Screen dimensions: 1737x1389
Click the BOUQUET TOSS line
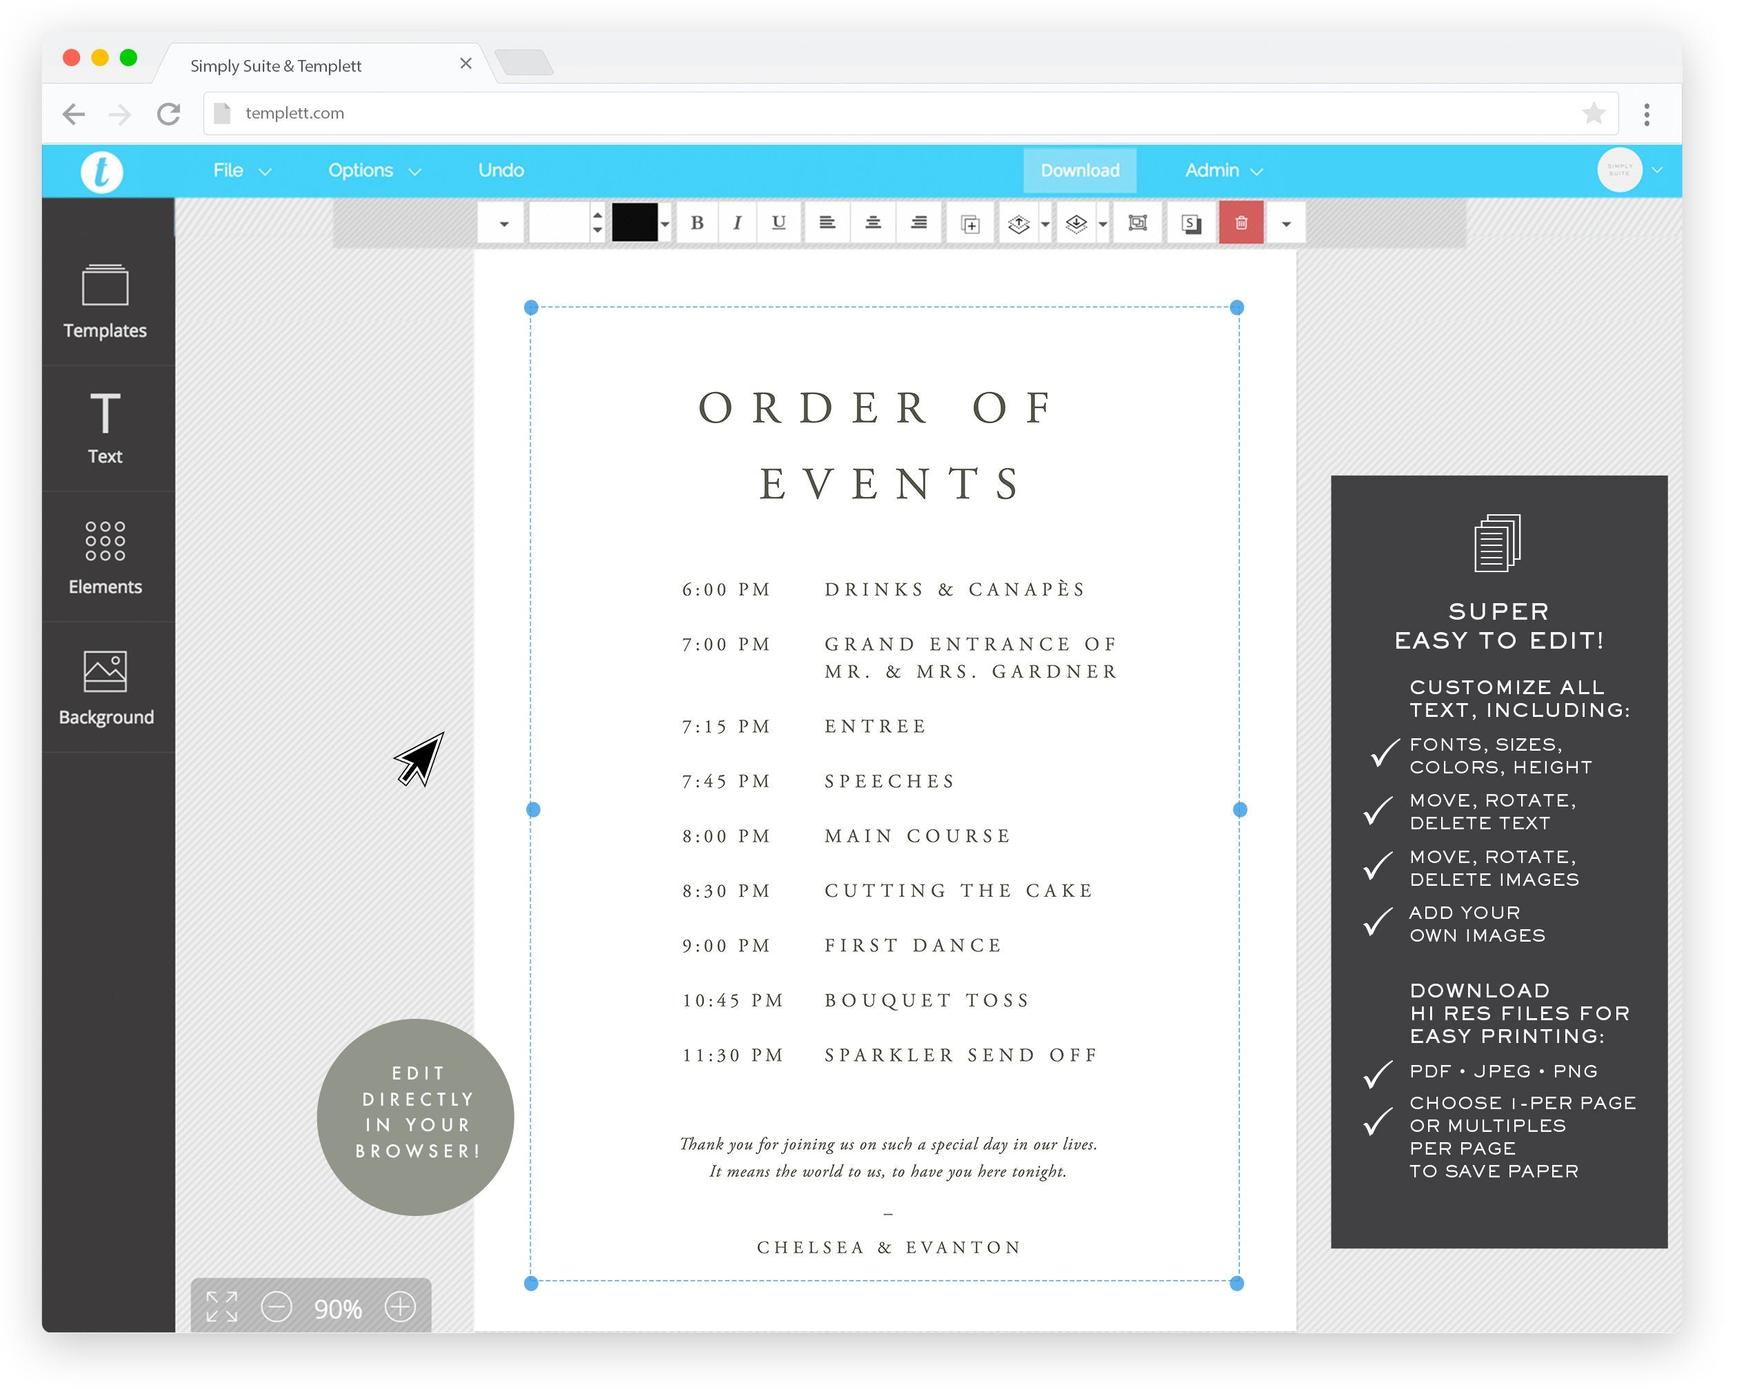tap(927, 1000)
